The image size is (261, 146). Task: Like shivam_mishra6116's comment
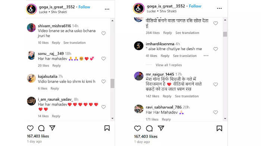click(x=104, y=33)
